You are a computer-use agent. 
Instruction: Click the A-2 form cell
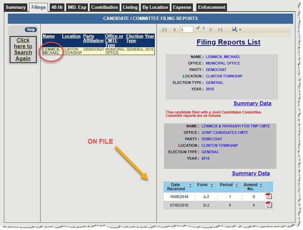click(206, 197)
